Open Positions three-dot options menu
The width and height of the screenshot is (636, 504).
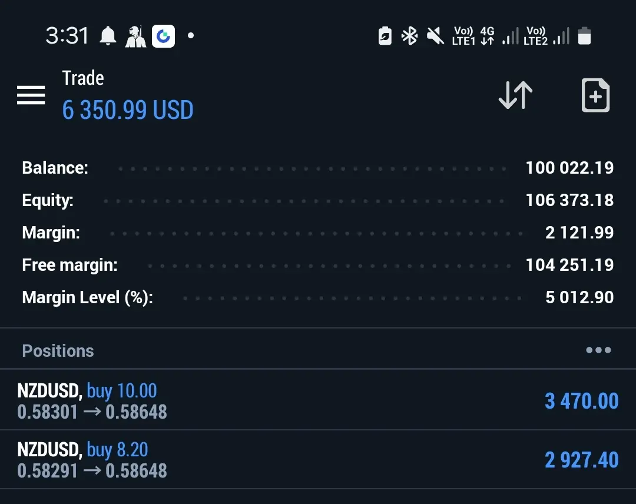(598, 350)
